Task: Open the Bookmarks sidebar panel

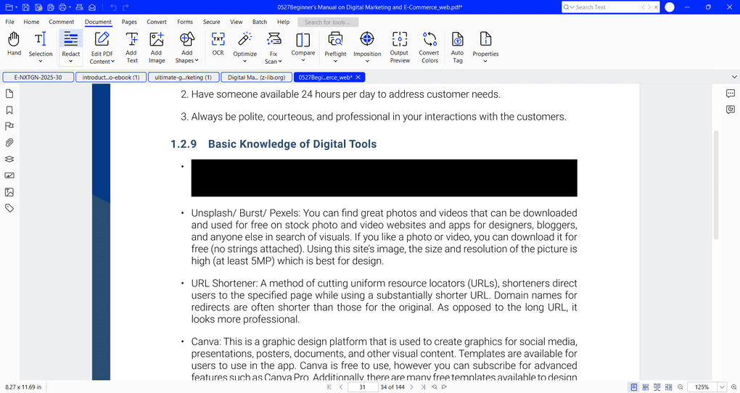Action: pos(9,110)
